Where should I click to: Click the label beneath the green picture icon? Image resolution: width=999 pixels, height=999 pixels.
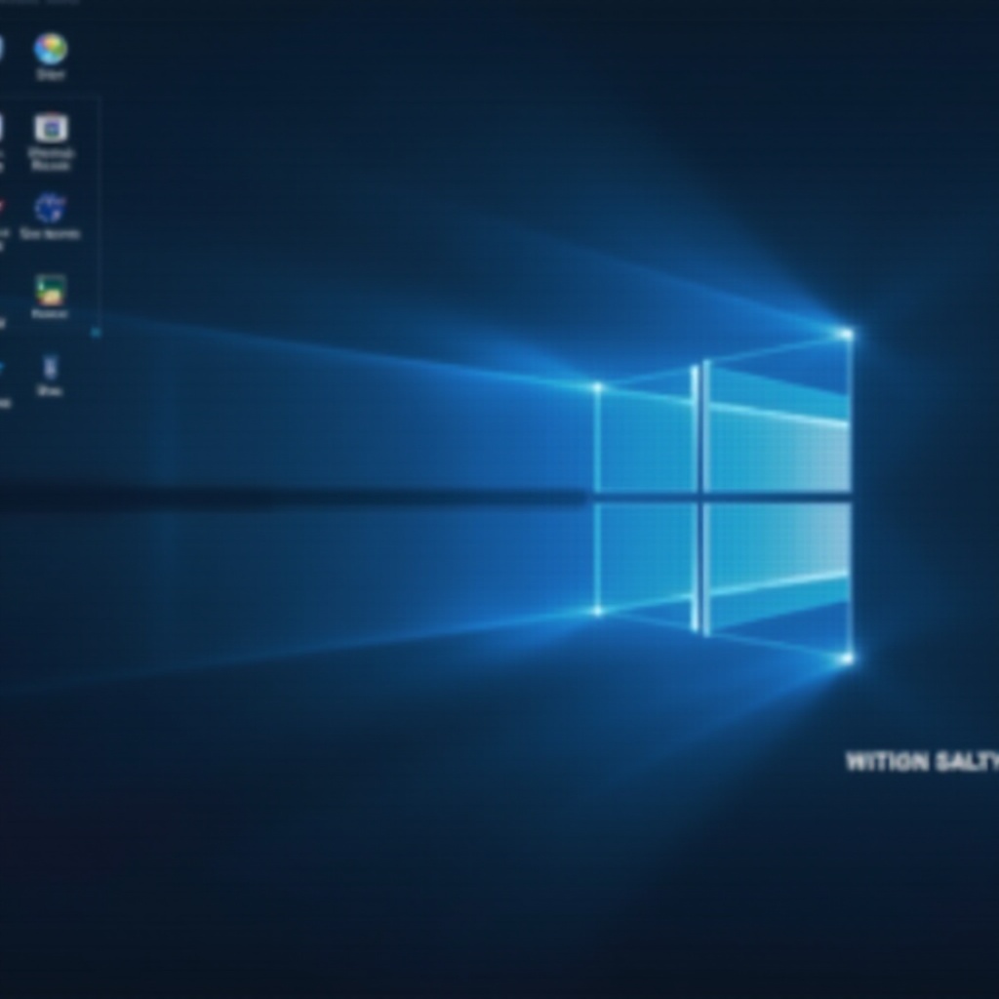click(51, 314)
